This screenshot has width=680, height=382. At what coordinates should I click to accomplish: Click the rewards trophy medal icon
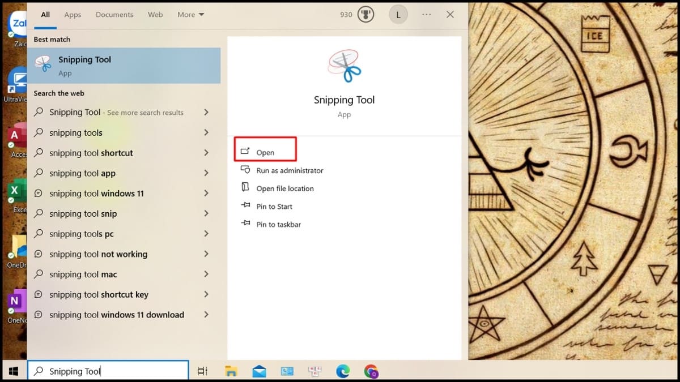point(366,15)
